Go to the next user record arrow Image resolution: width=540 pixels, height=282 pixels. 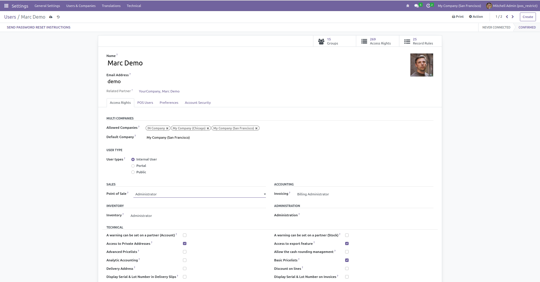(x=513, y=17)
